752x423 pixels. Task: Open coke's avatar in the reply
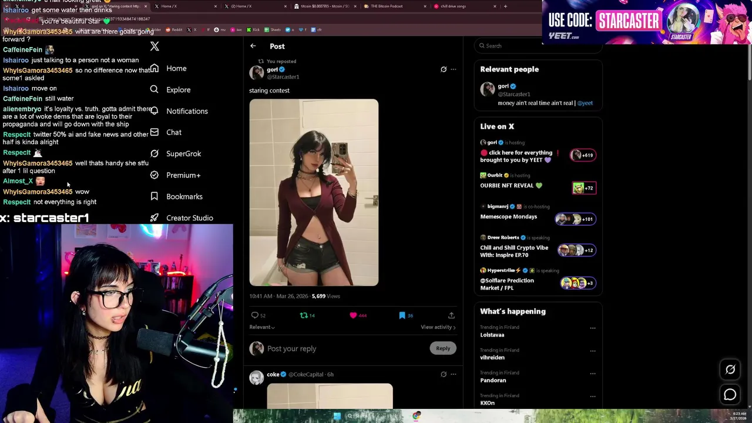pos(257,377)
